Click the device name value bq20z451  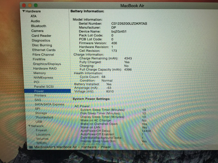[119, 32]
